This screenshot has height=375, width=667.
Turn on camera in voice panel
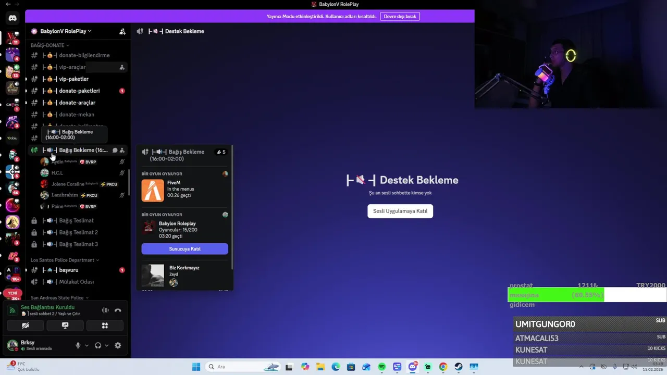(25, 326)
